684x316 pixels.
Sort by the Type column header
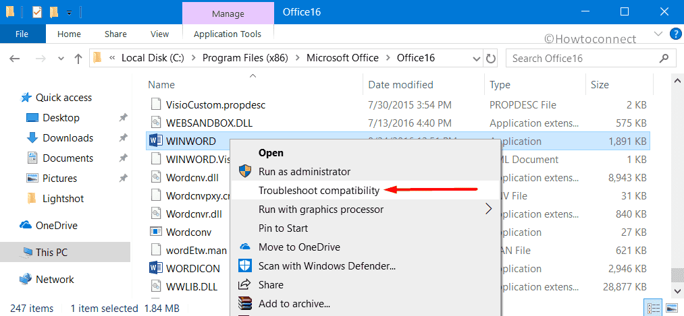(x=500, y=84)
